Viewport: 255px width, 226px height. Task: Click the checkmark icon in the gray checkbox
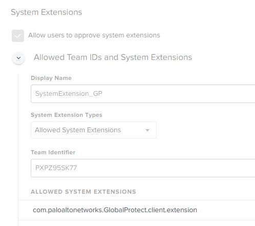point(18,36)
